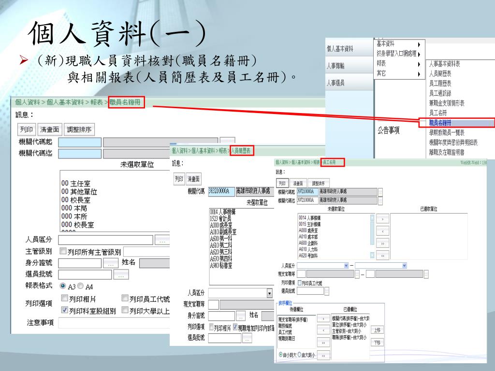Viewport: 495px width, 371px height.
Task: Select the A4 report format radio button
Action: [x=80, y=286]
